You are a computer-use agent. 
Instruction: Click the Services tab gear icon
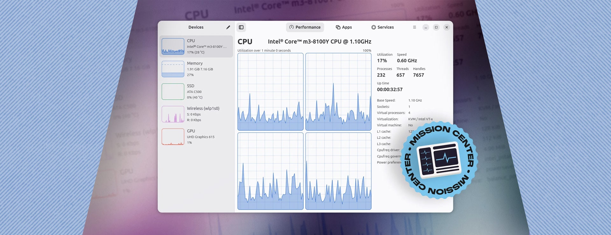[374, 27]
